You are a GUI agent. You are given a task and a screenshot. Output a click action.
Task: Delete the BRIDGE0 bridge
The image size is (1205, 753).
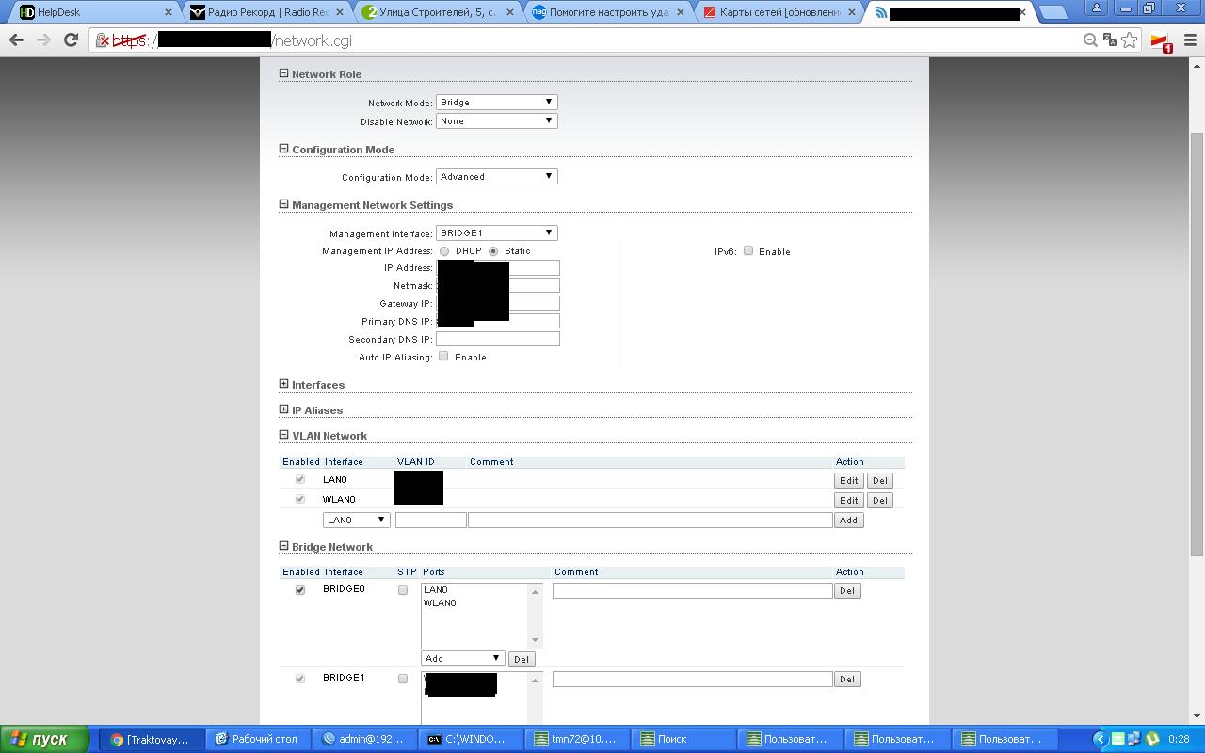tap(847, 590)
